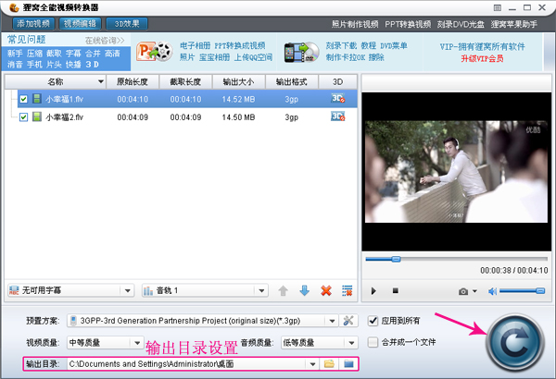
Task: Click 视频编辑 toolbar button
Action: [x=80, y=24]
